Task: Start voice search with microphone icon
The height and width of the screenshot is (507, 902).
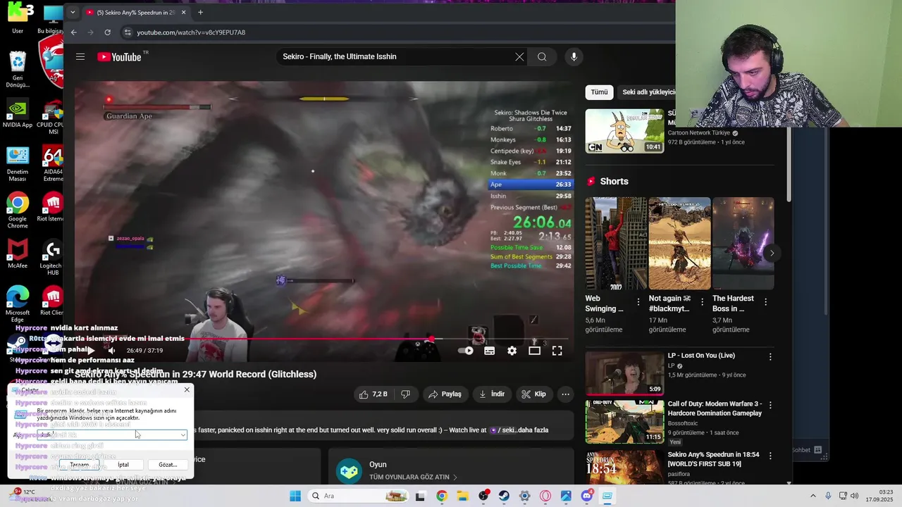Action: 574,57
